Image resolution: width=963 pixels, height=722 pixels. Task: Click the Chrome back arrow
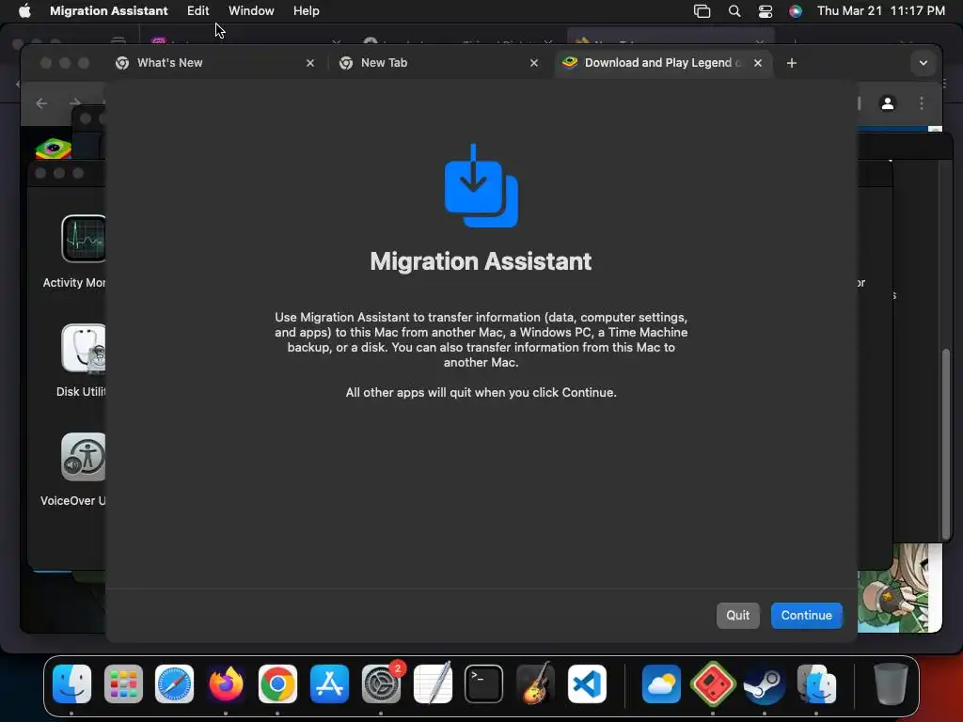pyautogui.click(x=41, y=103)
